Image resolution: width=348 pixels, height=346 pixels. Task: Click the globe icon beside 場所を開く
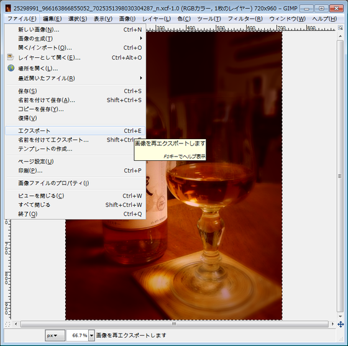point(11,68)
